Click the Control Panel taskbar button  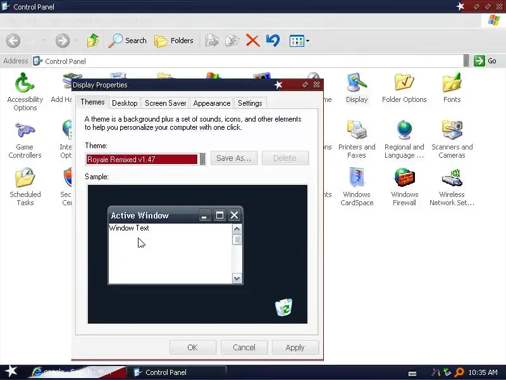[176, 372]
